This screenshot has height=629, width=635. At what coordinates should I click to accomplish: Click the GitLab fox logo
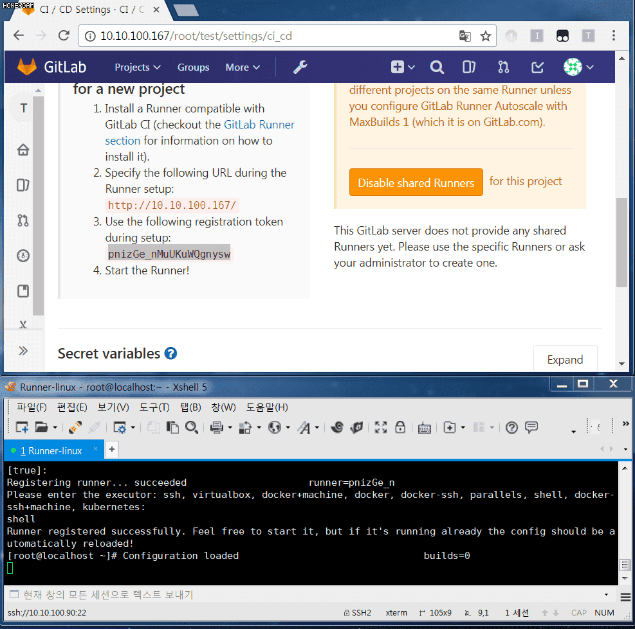coord(27,67)
